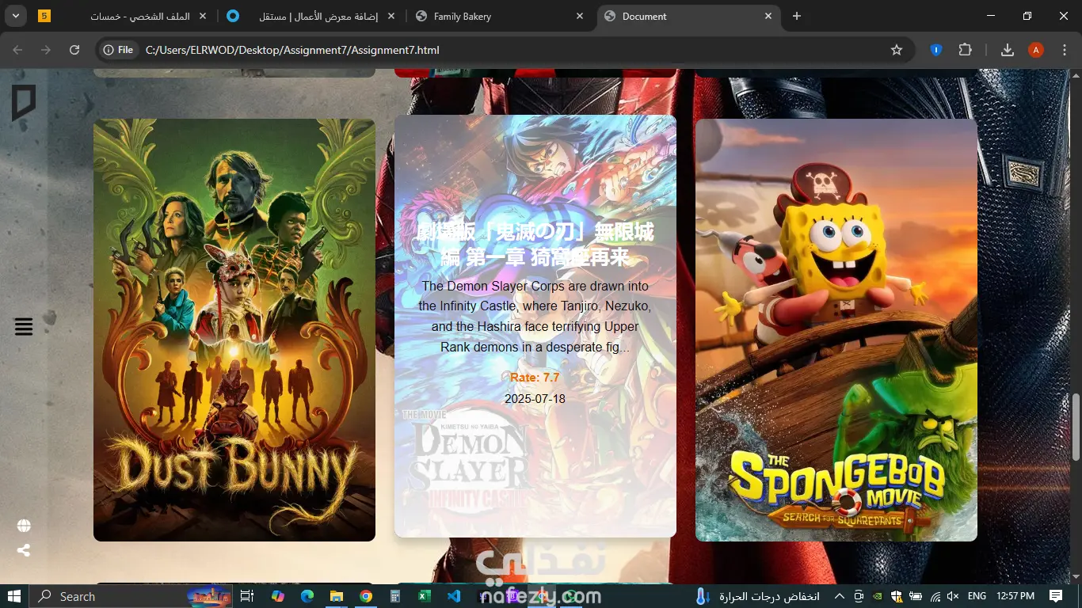Open the Bitwarden shield extension

coord(935,50)
